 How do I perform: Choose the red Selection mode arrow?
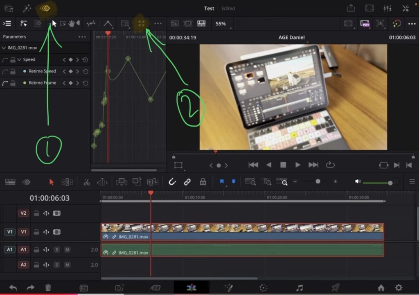click(x=51, y=182)
